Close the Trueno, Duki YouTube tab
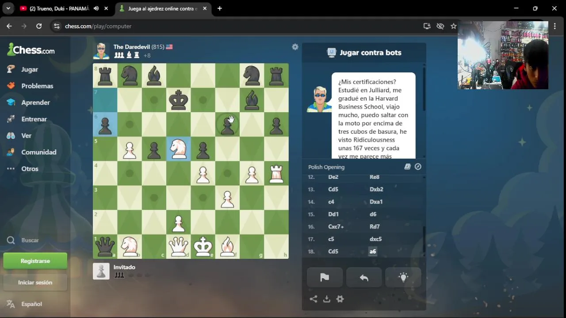 106,8
